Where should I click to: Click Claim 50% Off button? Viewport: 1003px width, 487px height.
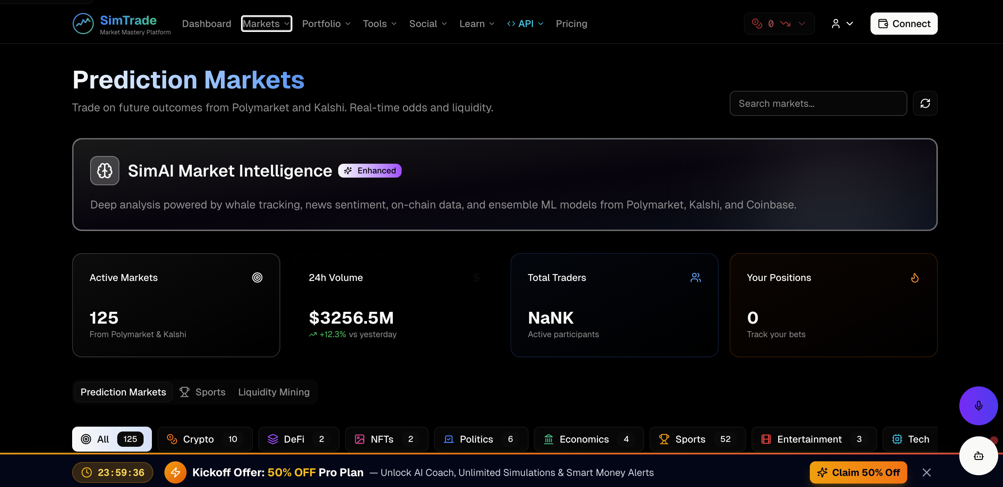click(858, 472)
